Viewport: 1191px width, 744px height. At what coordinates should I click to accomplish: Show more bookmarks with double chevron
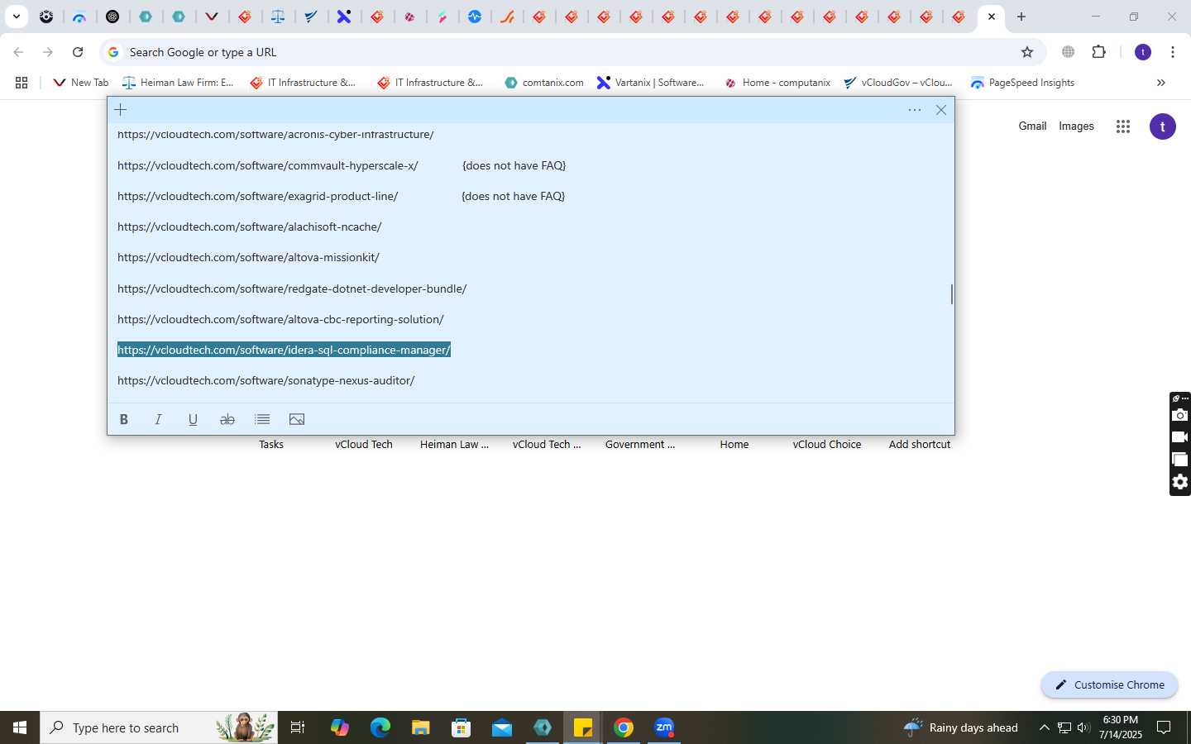click(1160, 83)
